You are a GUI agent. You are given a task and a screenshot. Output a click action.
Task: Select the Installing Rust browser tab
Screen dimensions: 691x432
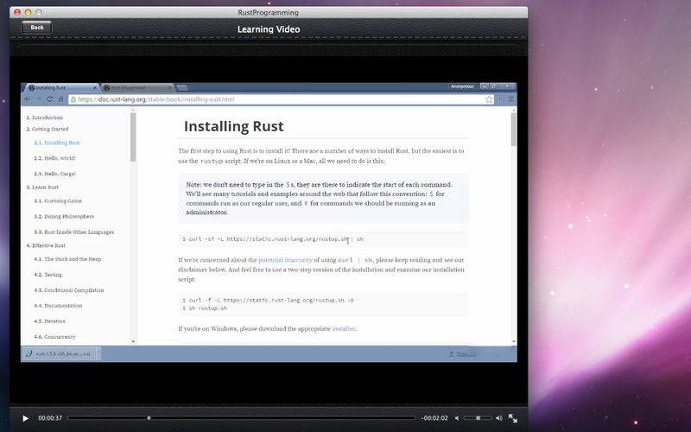point(61,88)
